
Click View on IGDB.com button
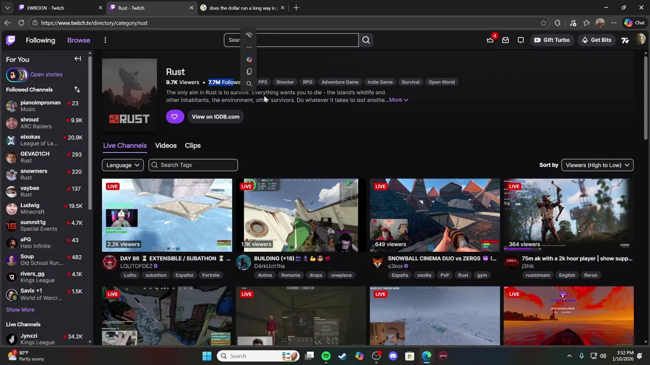[216, 117]
